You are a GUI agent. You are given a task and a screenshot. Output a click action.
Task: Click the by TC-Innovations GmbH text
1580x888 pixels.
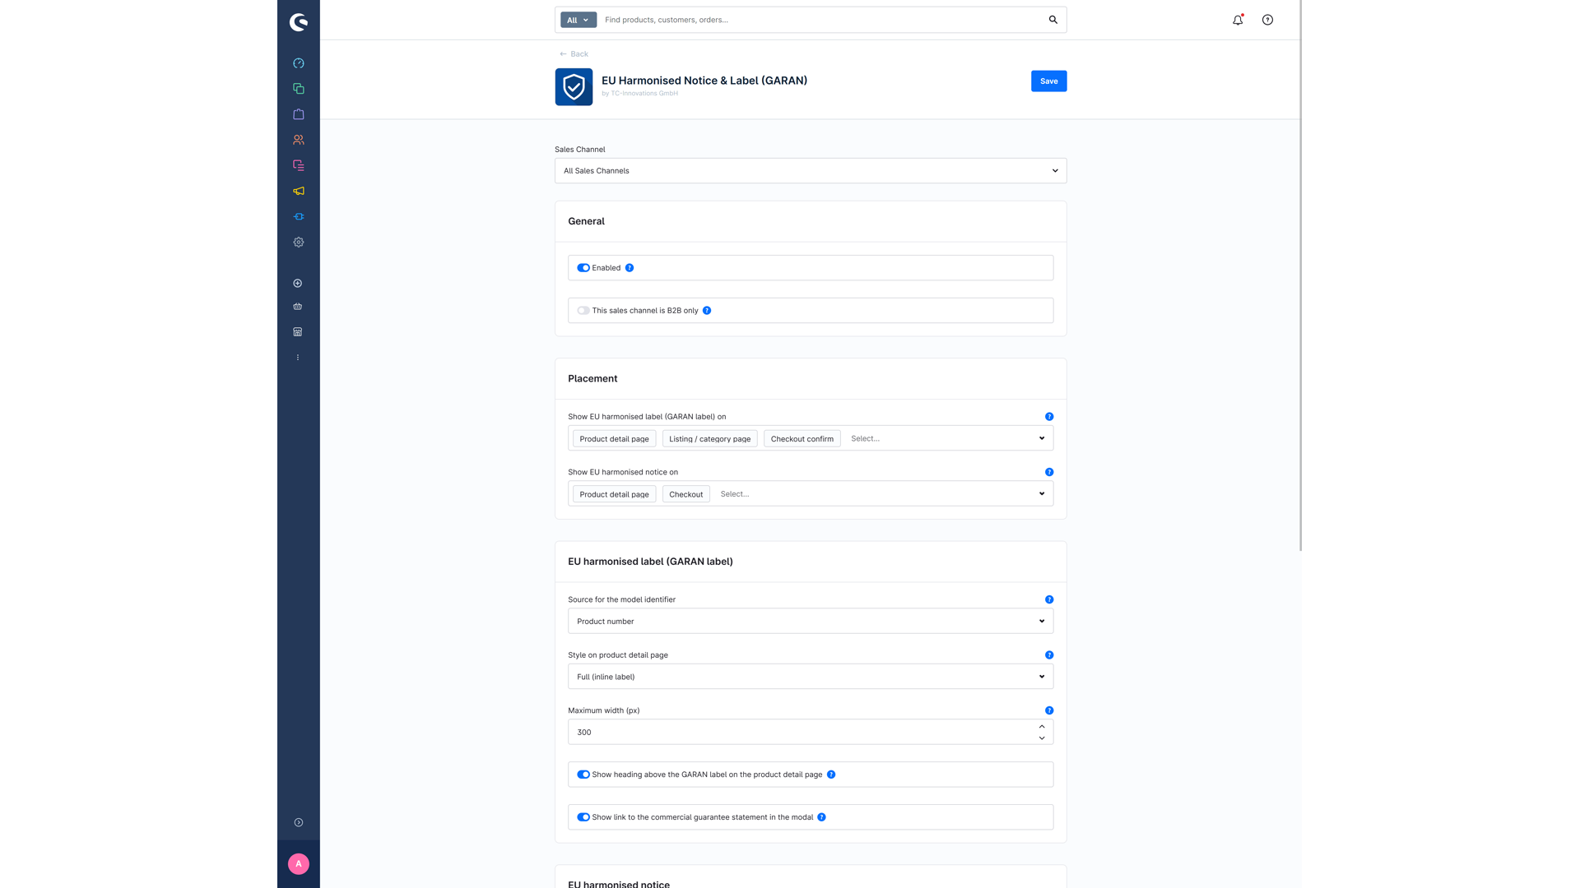tap(639, 94)
